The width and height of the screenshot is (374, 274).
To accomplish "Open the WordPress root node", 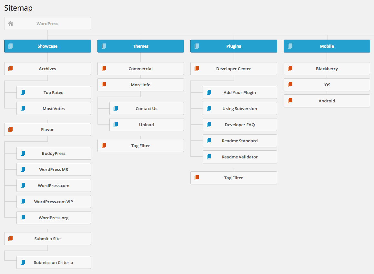I will coord(47,24).
